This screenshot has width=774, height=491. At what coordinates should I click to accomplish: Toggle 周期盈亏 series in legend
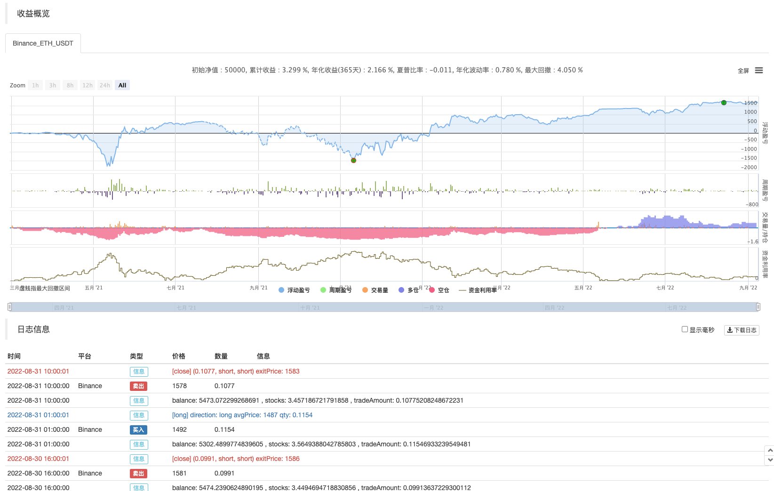point(336,290)
